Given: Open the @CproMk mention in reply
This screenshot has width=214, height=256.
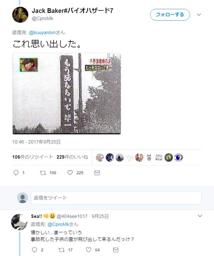Looking at the screenshot, I should coord(59,224).
